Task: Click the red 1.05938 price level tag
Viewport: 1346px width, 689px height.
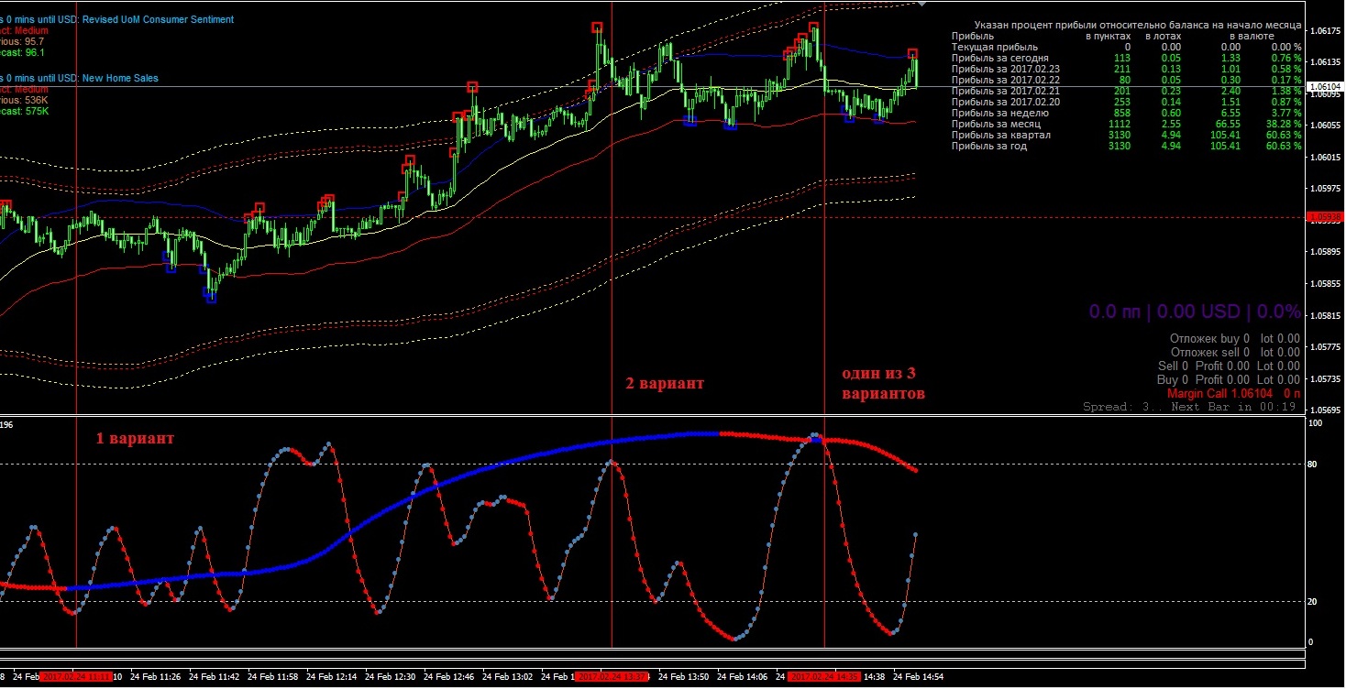Action: click(1325, 217)
